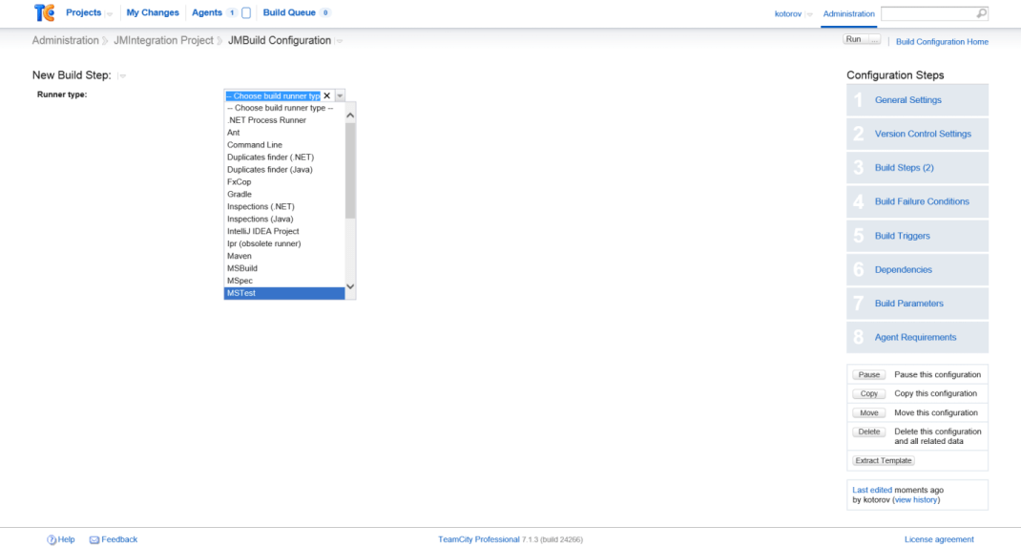Image resolution: width=1021 pixels, height=547 pixels.
Task: Click the Delete configuration button
Action: click(868, 431)
